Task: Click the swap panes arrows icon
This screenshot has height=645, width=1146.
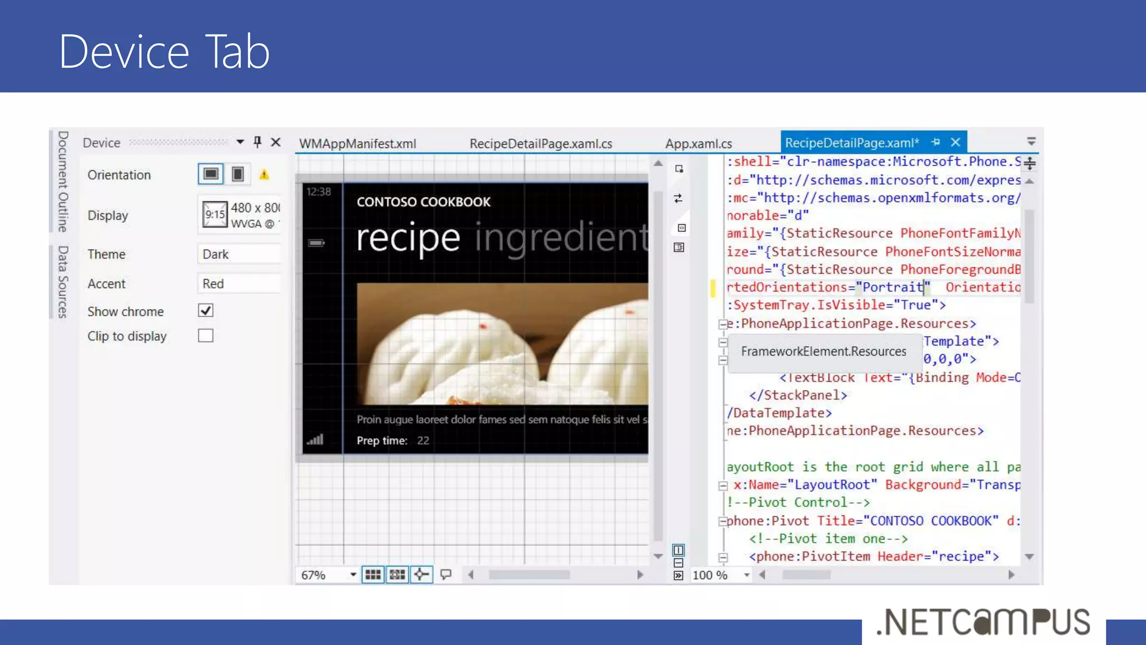Action: tap(678, 198)
